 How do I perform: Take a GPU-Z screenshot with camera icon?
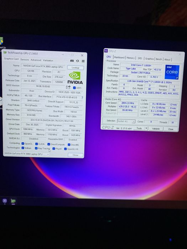(x=72, y=61)
